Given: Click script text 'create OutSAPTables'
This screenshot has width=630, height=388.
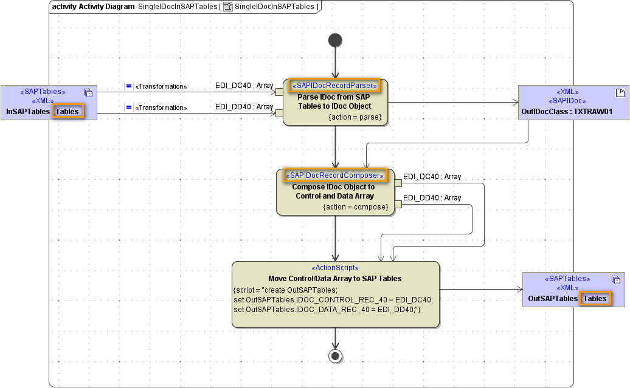Looking at the screenshot, I should [x=300, y=290].
